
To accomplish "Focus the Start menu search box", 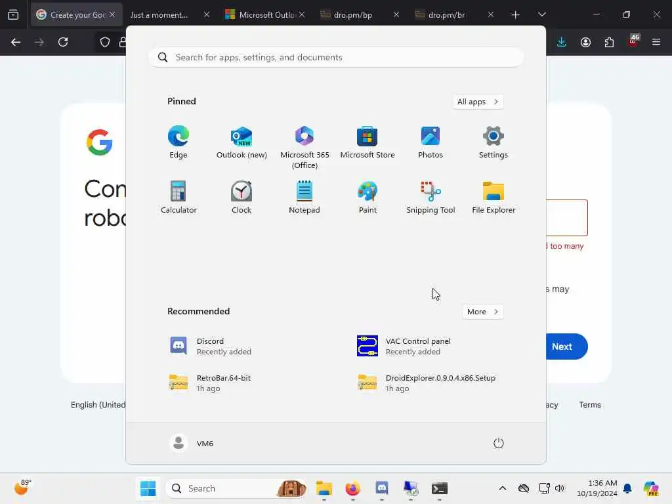I will [x=336, y=58].
